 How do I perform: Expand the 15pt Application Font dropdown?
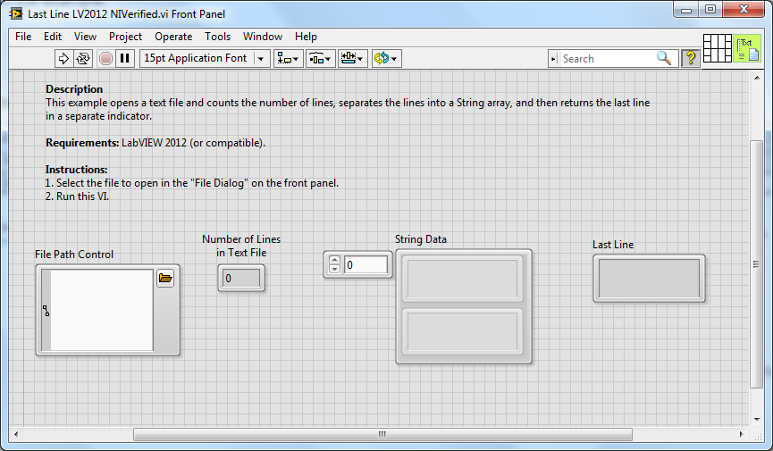tap(261, 59)
